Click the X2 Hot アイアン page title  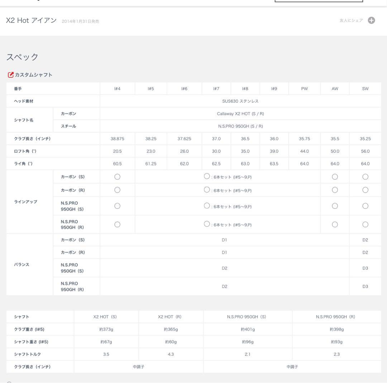point(32,20)
